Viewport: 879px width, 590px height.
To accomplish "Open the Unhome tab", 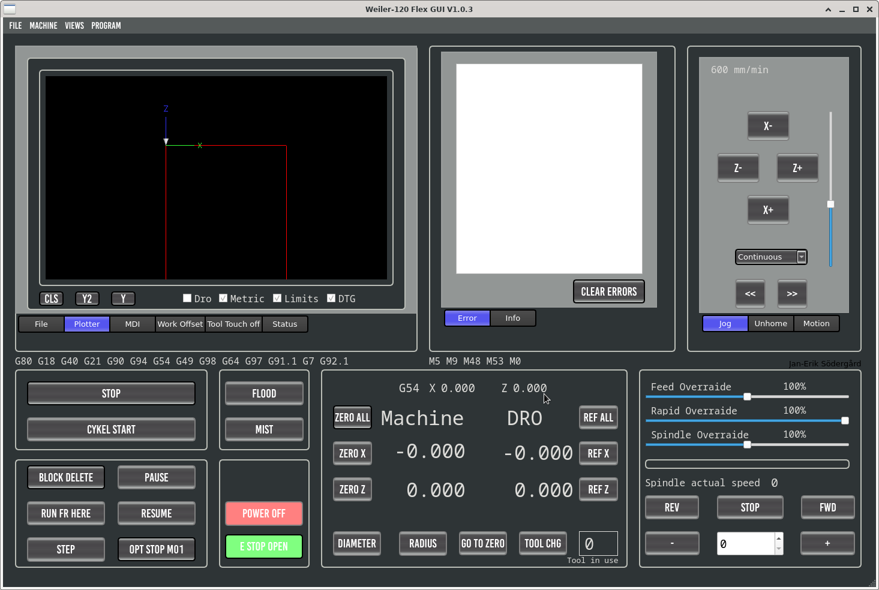I will (771, 323).
